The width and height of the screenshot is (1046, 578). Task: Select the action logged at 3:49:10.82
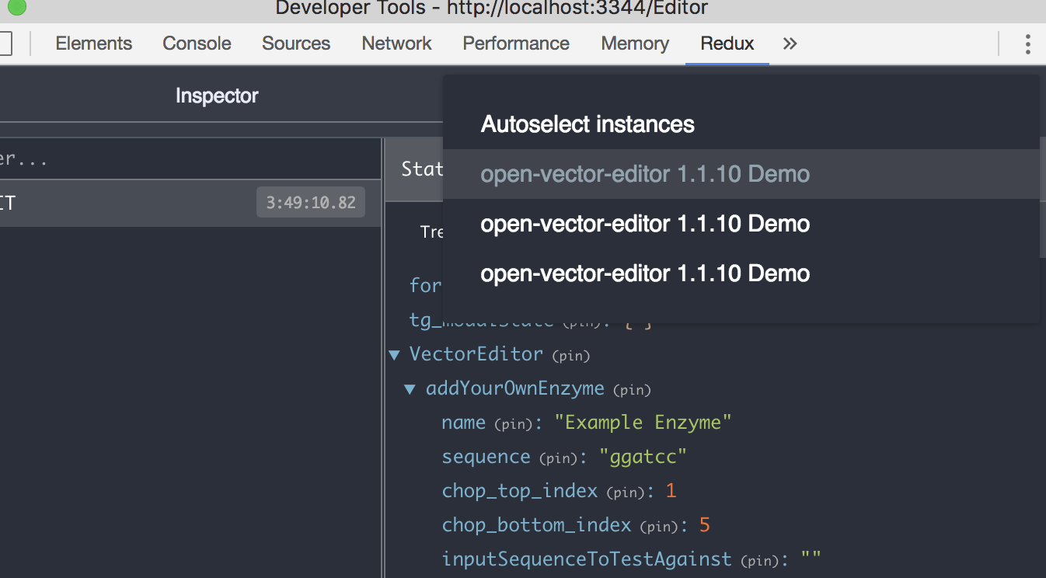(190, 204)
